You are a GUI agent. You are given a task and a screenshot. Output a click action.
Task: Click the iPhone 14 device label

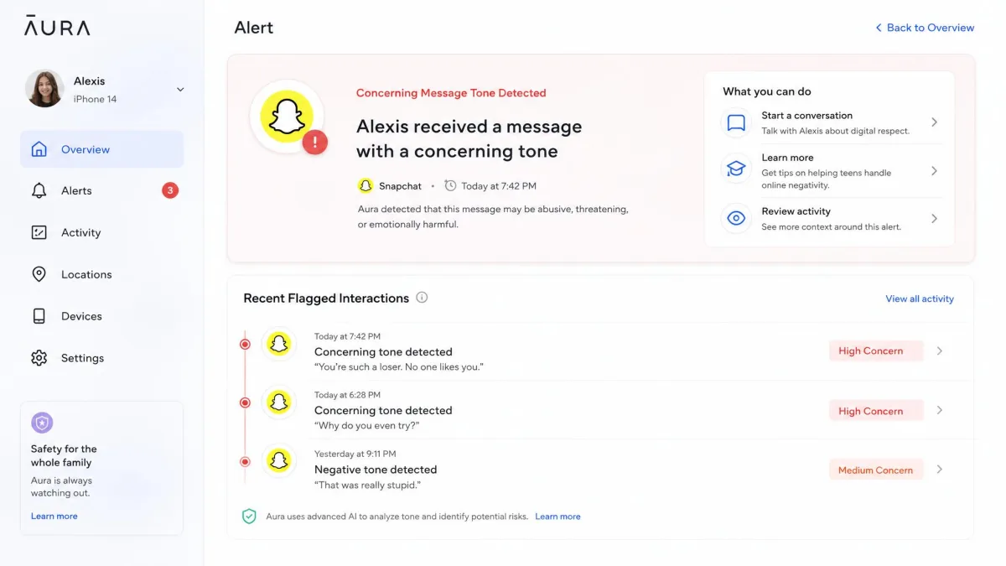(95, 99)
